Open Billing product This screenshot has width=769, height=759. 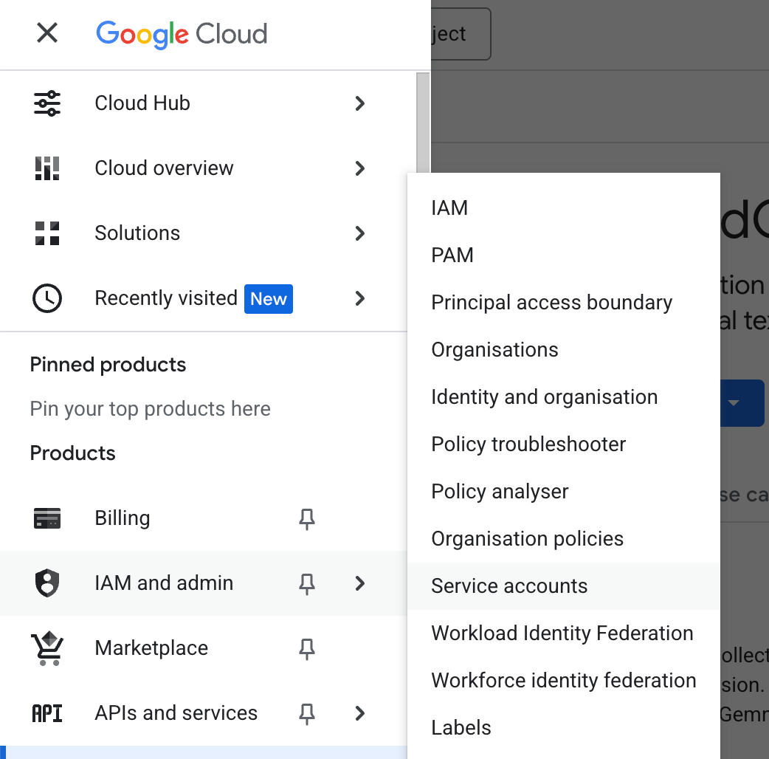coord(204,518)
